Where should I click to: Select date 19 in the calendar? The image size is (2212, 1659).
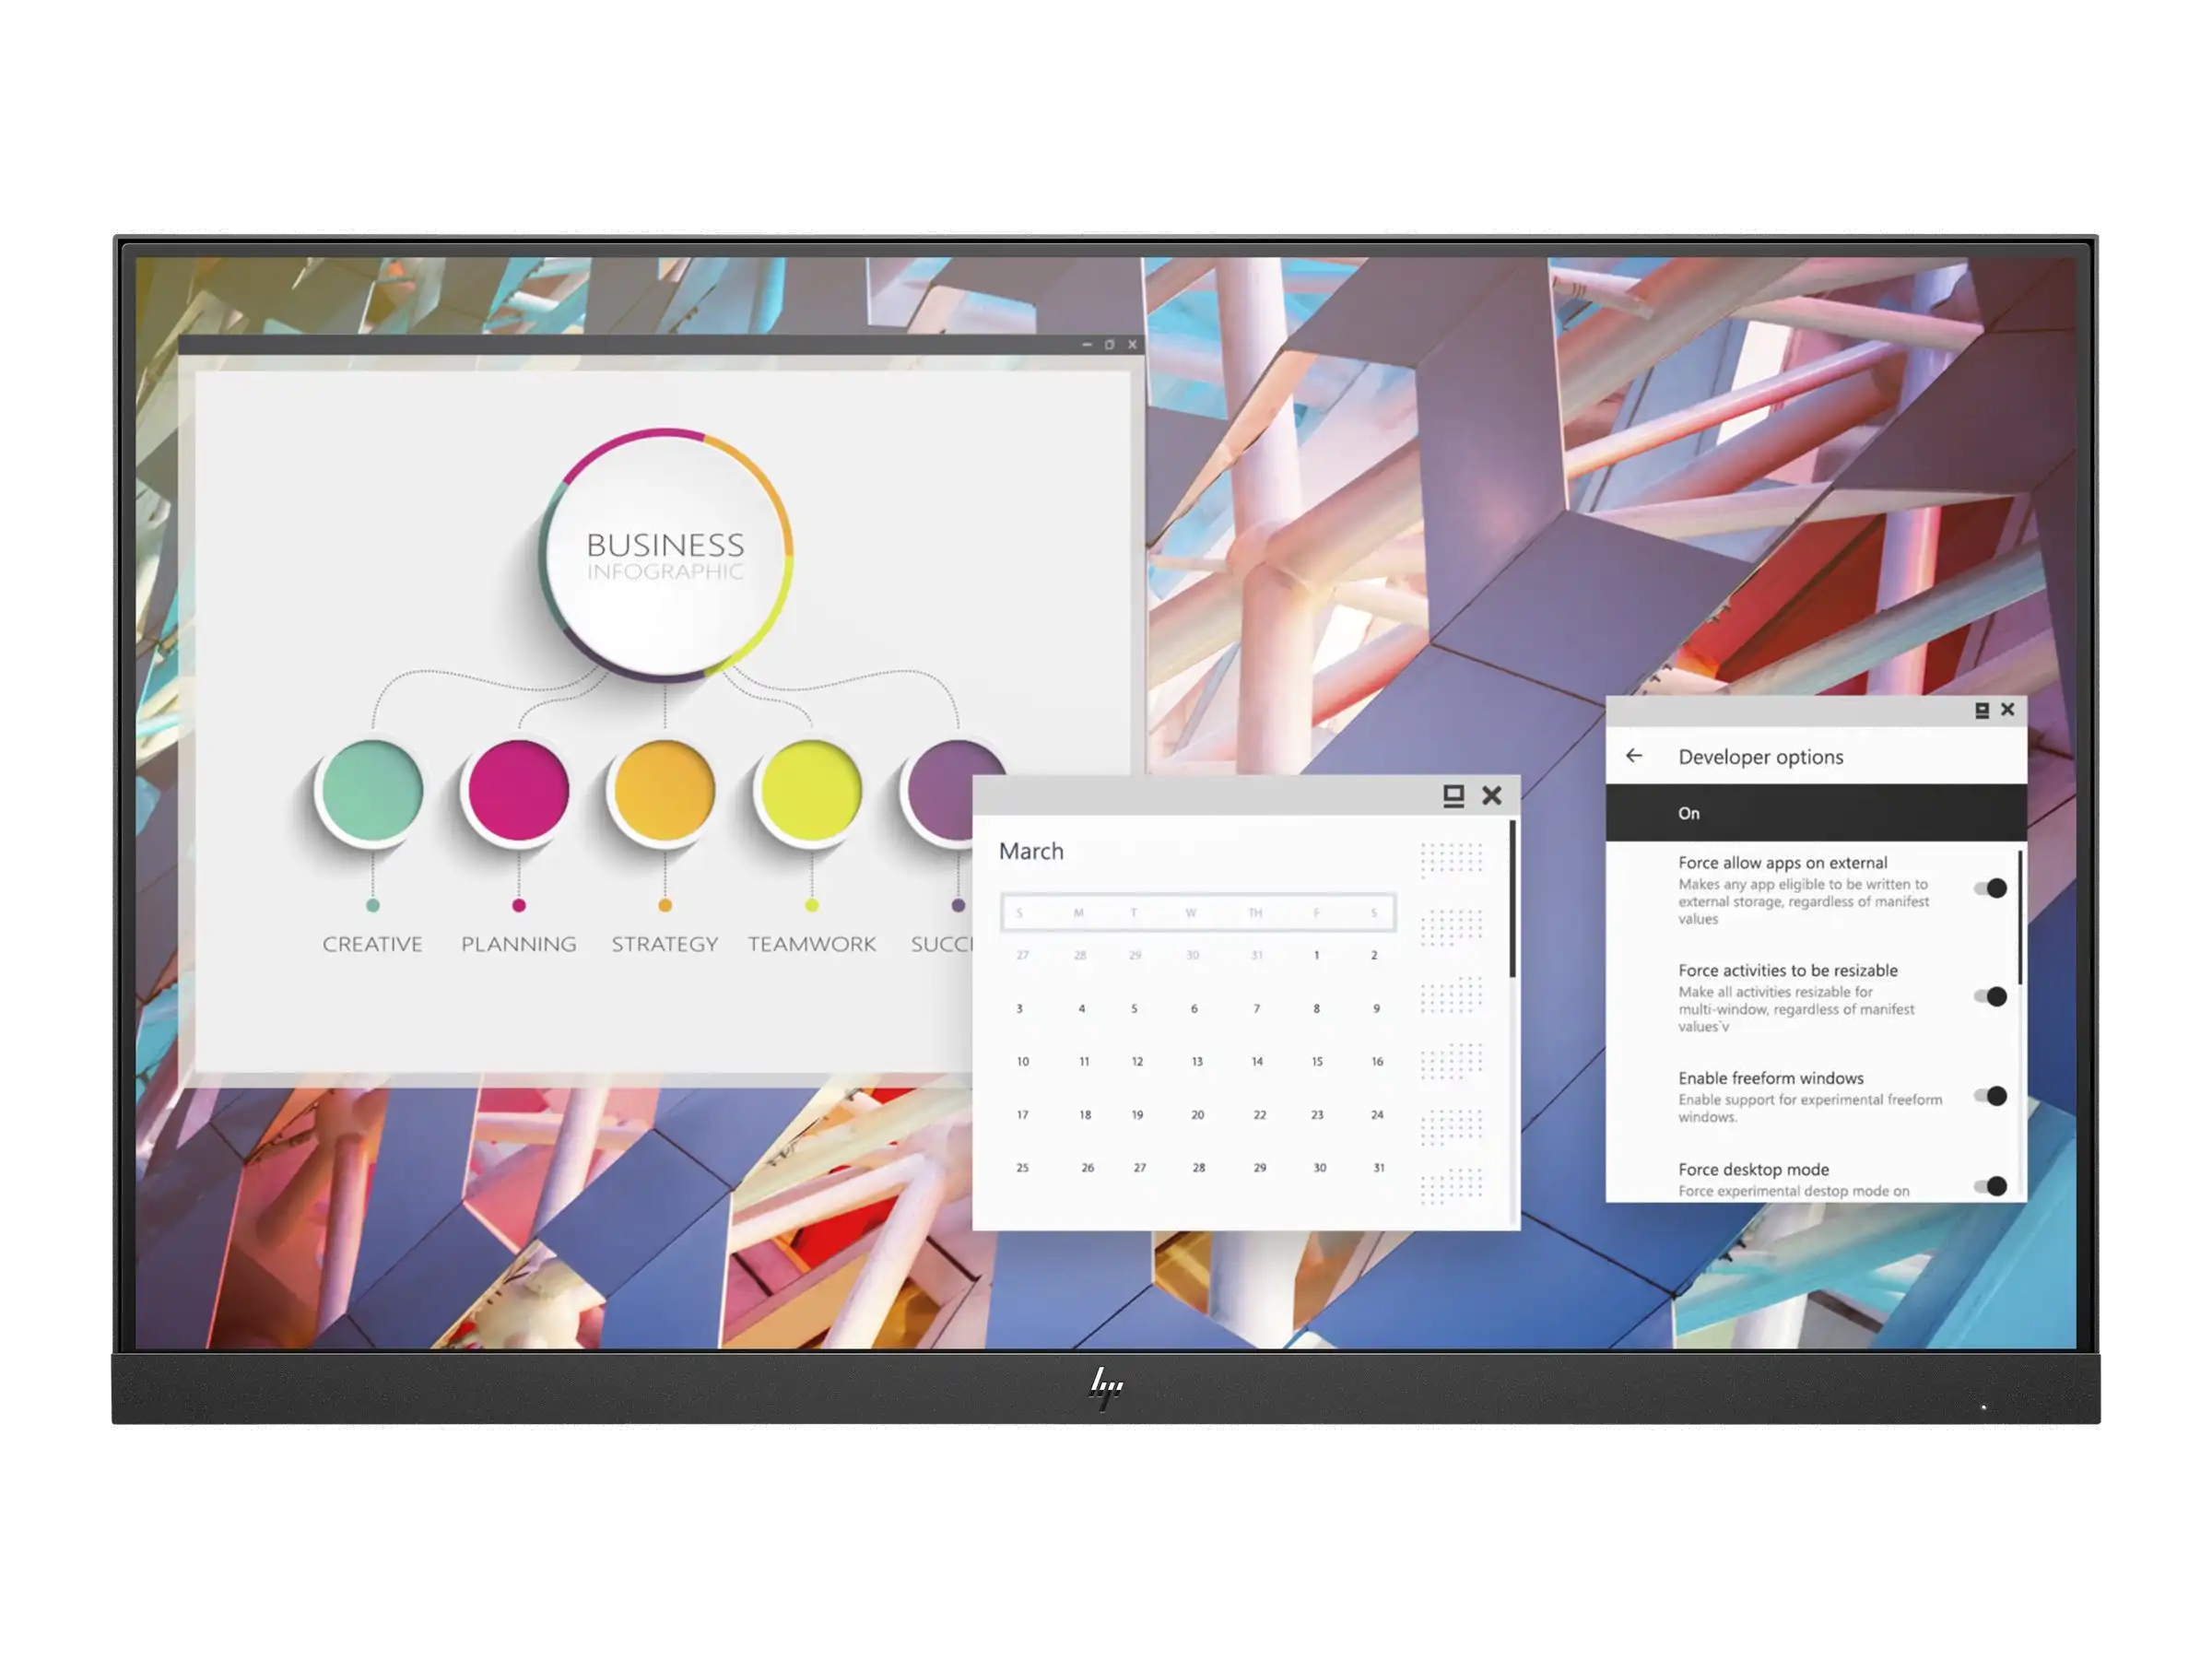coord(1137,1115)
